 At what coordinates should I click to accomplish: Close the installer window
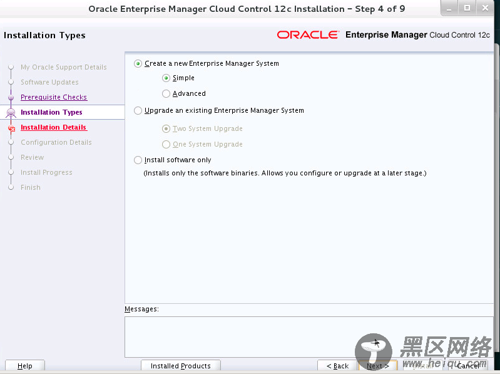[x=486, y=8]
